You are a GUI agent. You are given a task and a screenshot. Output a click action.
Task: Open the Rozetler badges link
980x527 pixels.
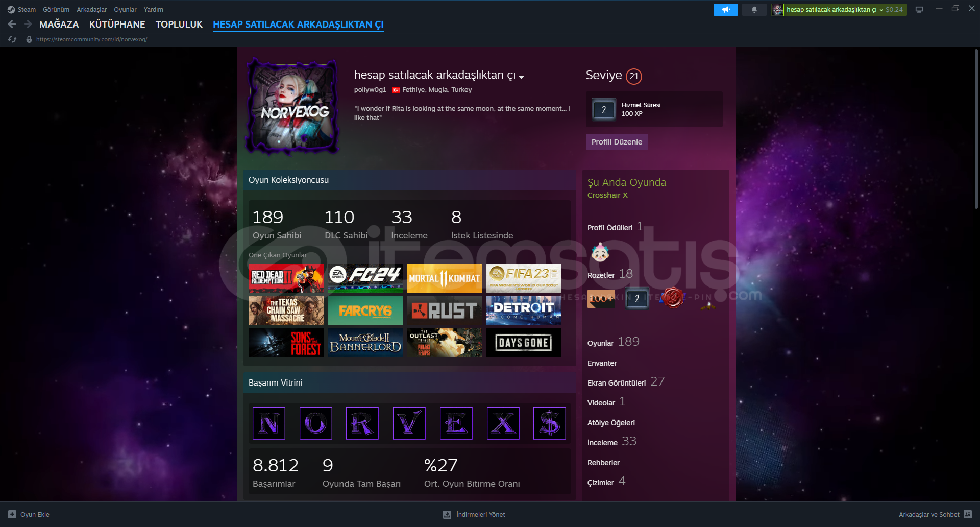coord(601,275)
